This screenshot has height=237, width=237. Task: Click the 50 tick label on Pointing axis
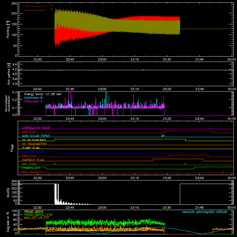coord(15,46)
